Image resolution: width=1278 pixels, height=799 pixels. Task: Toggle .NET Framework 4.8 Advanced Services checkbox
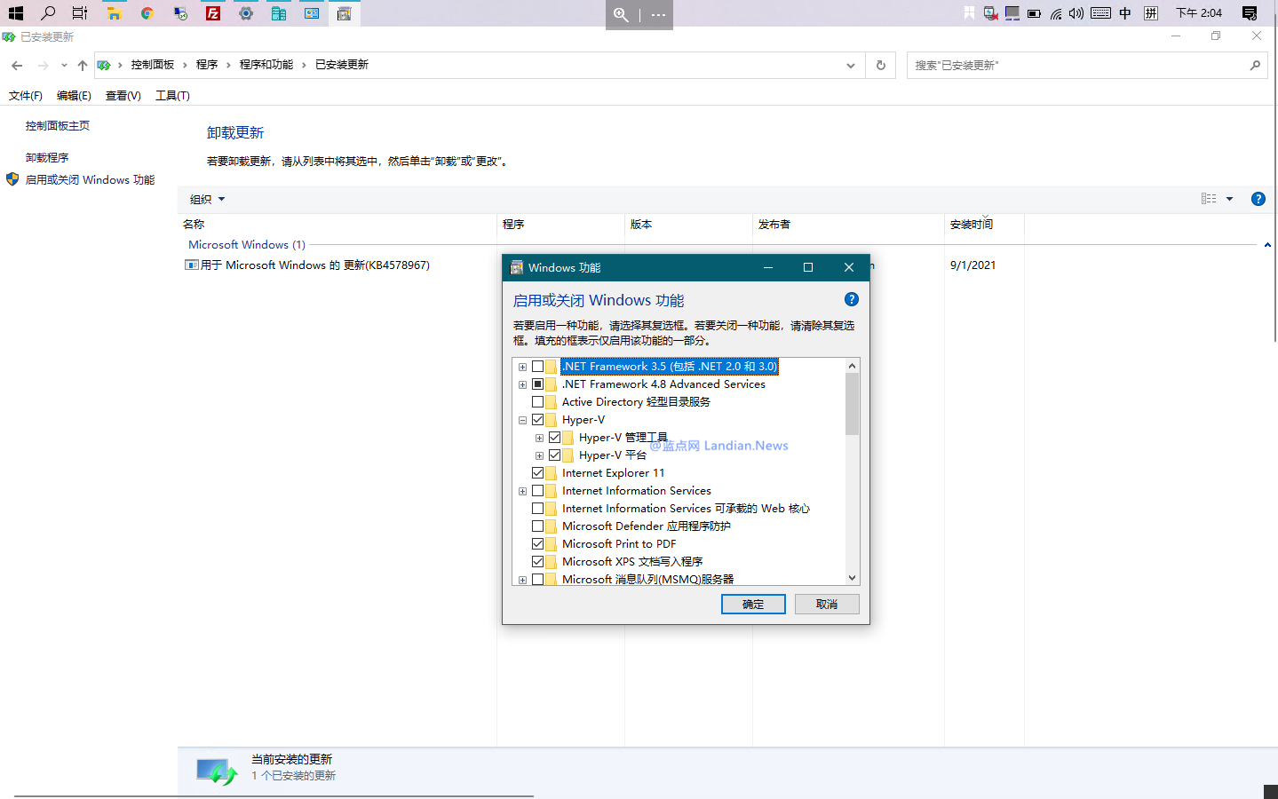pos(537,384)
